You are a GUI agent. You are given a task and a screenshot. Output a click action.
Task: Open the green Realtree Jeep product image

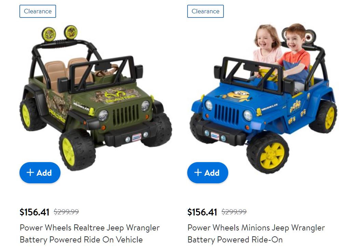point(96,98)
